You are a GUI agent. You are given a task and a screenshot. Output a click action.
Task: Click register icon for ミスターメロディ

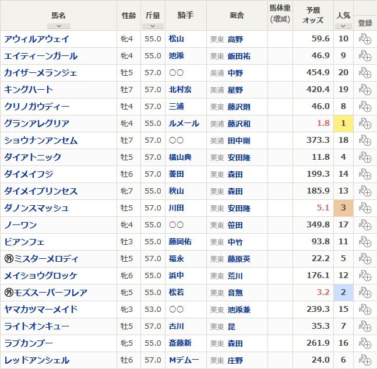(365, 259)
